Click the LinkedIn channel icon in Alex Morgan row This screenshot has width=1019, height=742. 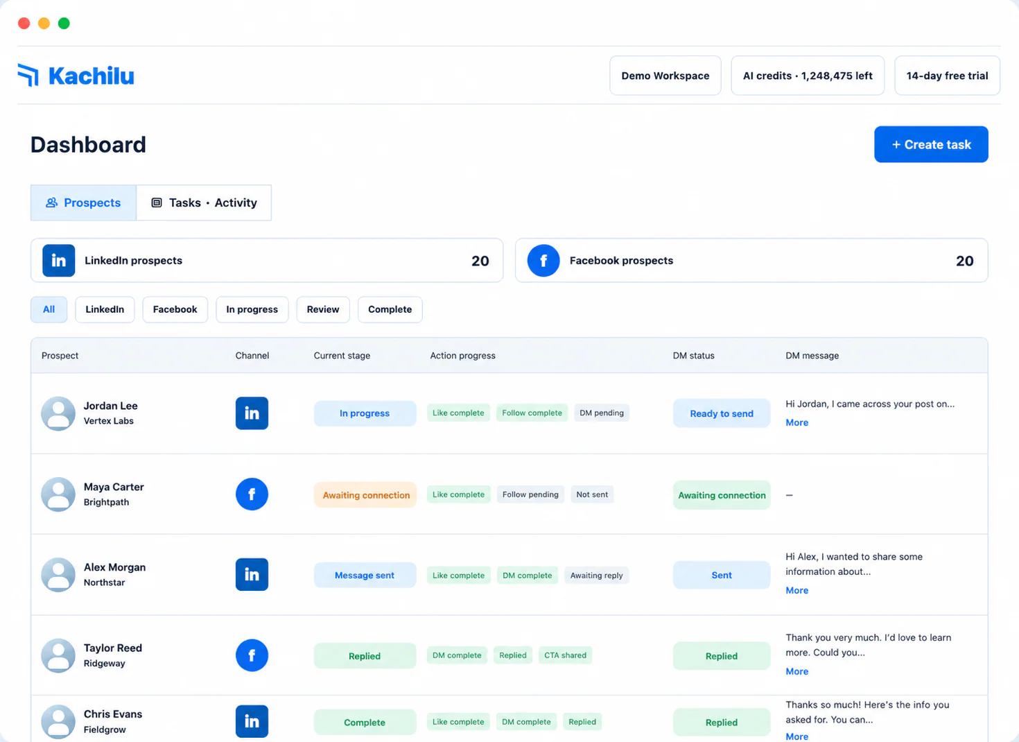(x=252, y=575)
